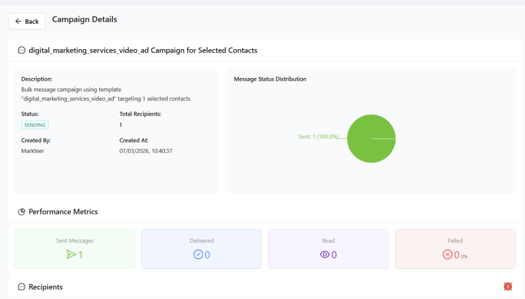Click the Campaign Details page heading
The height and width of the screenshot is (299, 525).
(84, 20)
